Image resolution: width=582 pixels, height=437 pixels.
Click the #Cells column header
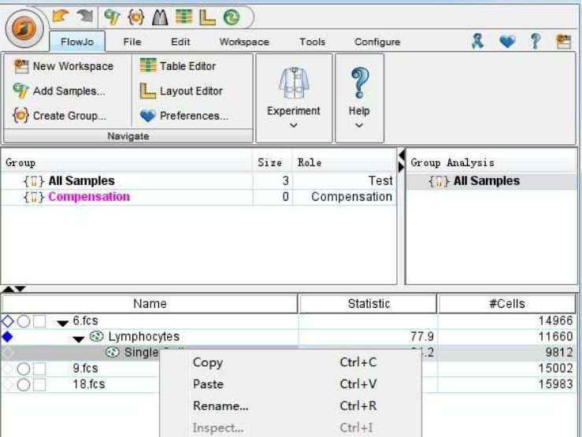[507, 303]
